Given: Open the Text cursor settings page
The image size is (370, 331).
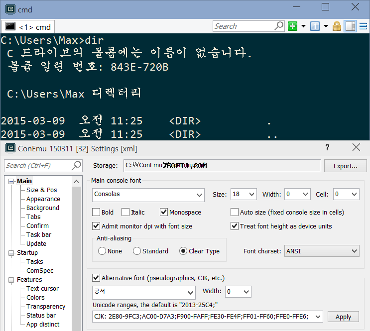Looking at the screenshot, I should pyautogui.click(x=42, y=289).
